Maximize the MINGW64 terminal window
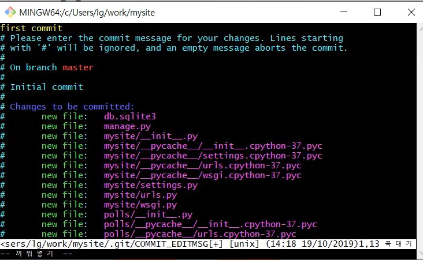This screenshot has height=260, width=423. coord(377,12)
